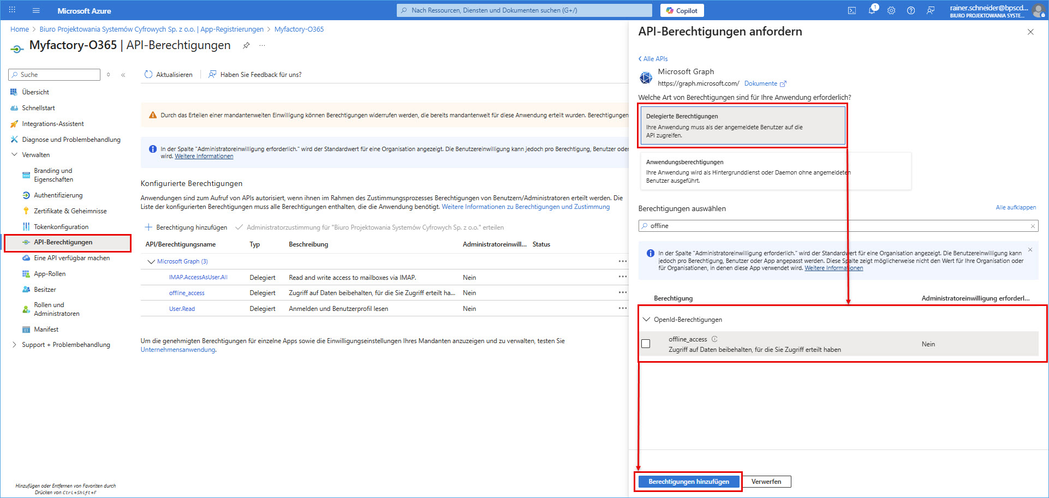This screenshot has width=1049, height=498.
Task: Go back via the Alle APIs link
Action: coord(653,59)
